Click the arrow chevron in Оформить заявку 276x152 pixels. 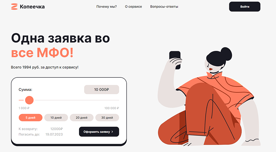112,132
